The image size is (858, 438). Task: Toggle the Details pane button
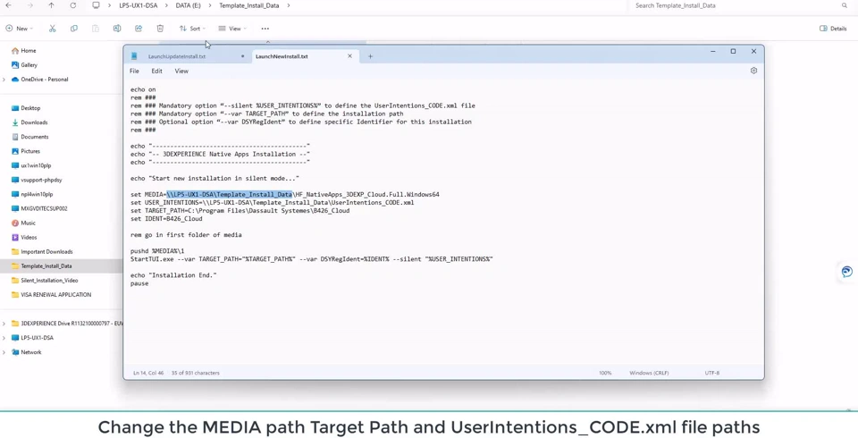833,29
